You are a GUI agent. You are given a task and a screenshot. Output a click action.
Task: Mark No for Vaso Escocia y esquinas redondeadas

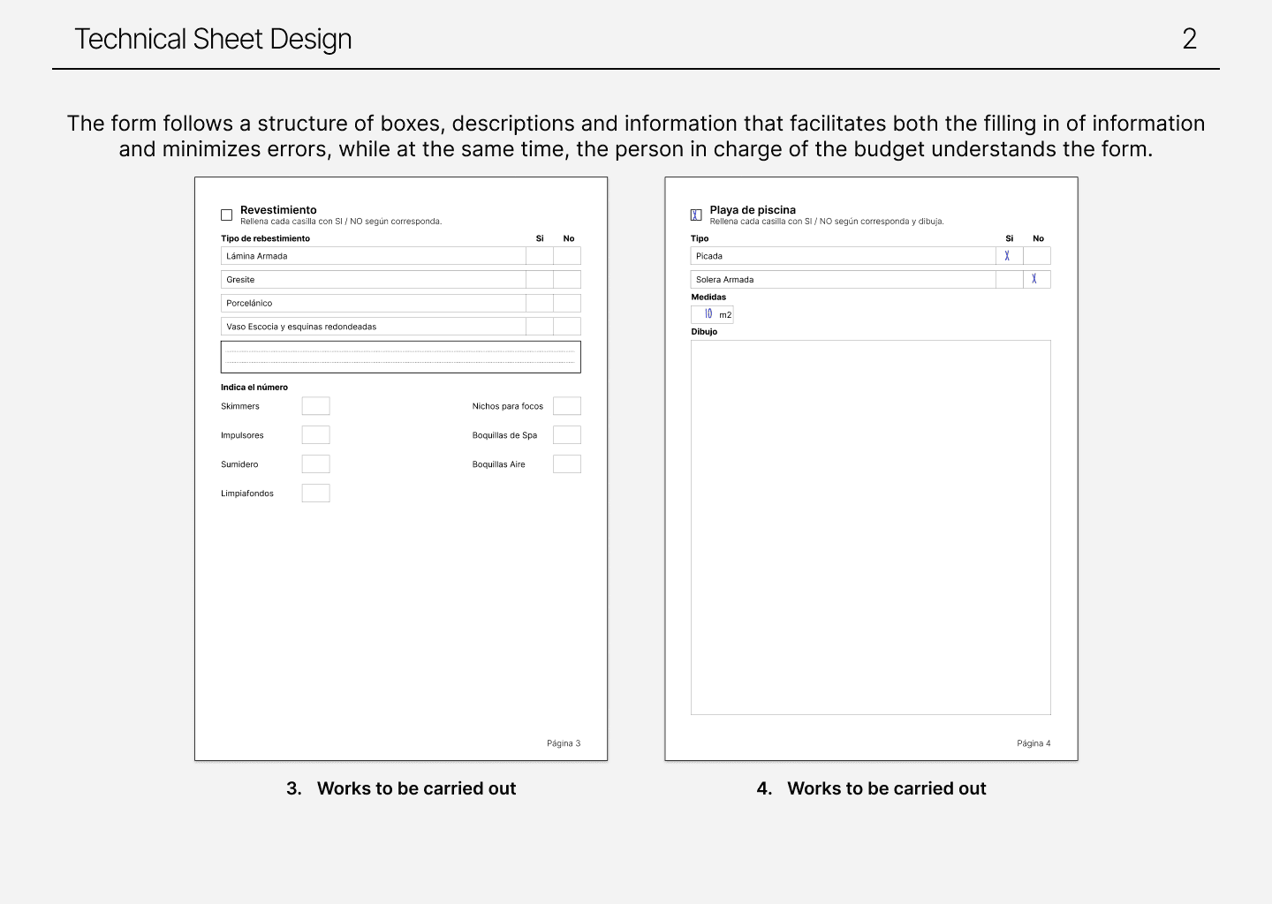(568, 326)
